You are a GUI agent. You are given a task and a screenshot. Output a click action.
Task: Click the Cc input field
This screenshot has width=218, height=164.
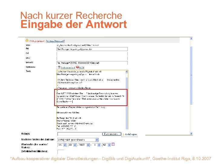tap(92, 54)
